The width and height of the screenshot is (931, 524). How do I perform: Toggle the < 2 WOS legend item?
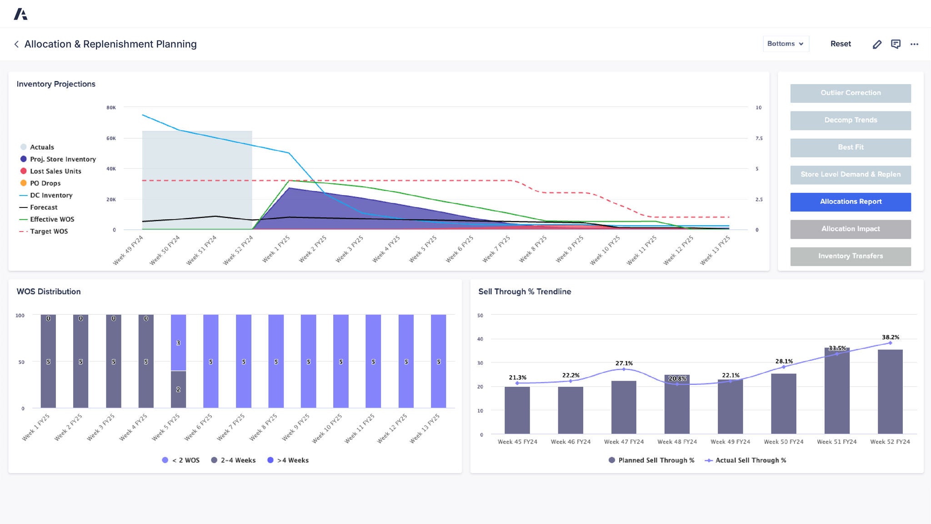click(x=165, y=460)
